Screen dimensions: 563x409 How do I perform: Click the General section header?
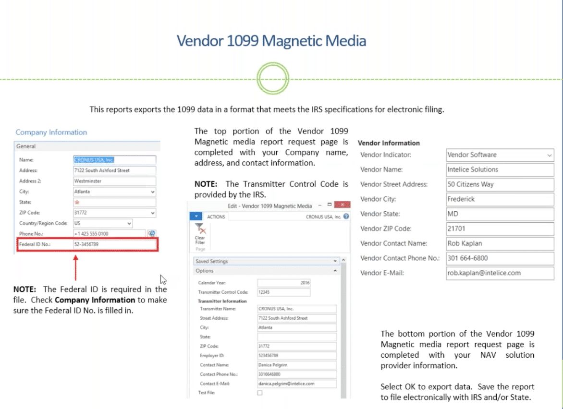87,146
